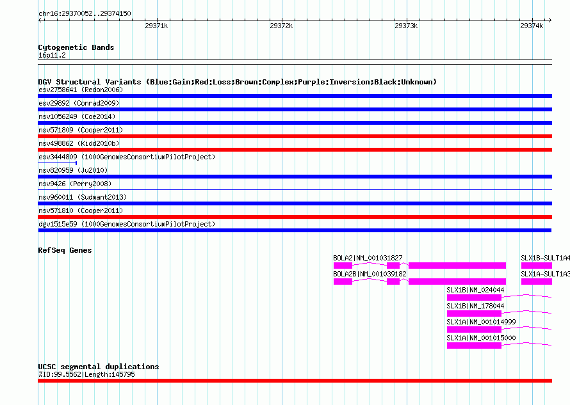Viewport: 570px width, 405px height.
Task: Click the 16p11.2 band label
Action: pos(52,55)
